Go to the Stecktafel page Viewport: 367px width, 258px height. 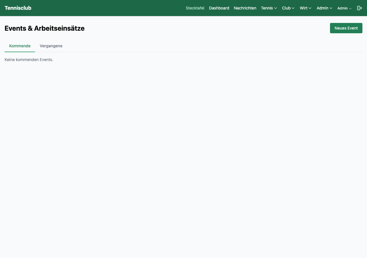click(x=195, y=8)
